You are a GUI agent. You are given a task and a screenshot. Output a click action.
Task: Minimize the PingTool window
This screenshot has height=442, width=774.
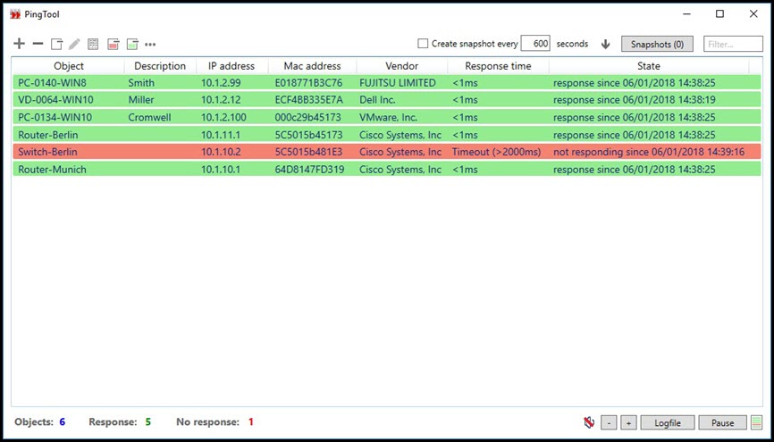coord(686,13)
